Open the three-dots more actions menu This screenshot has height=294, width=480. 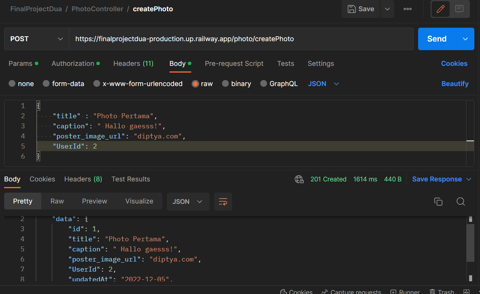click(408, 9)
